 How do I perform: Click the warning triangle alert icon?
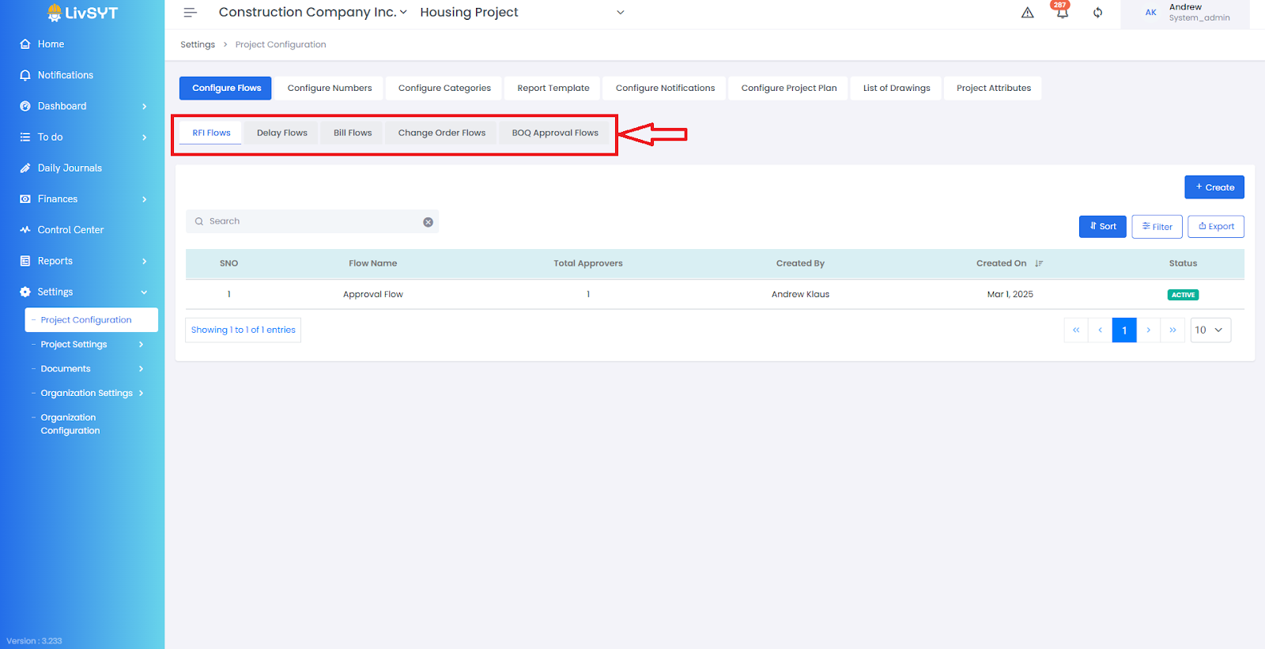point(1027,13)
